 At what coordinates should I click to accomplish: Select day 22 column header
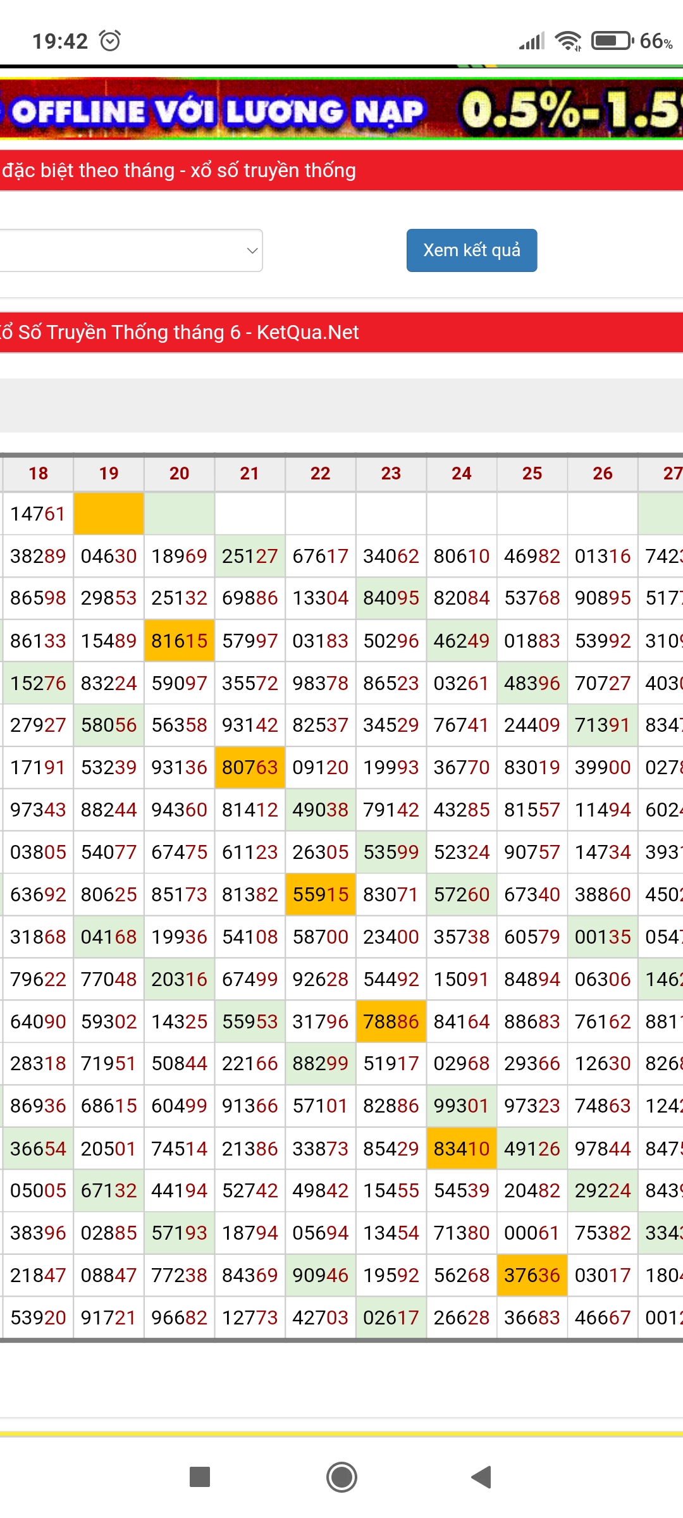tap(320, 474)
